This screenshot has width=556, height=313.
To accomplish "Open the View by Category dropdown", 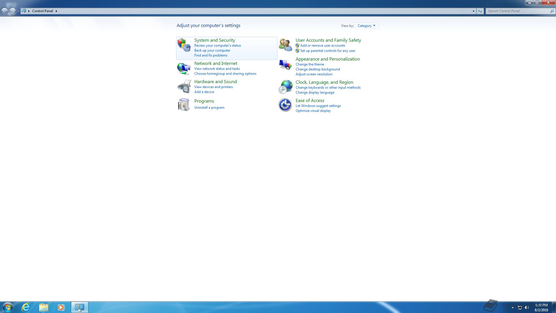I will click(x=366, y=26).
